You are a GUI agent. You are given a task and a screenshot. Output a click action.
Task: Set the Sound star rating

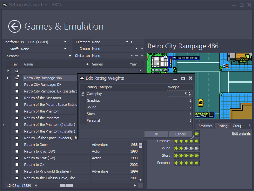pos(186,148)
